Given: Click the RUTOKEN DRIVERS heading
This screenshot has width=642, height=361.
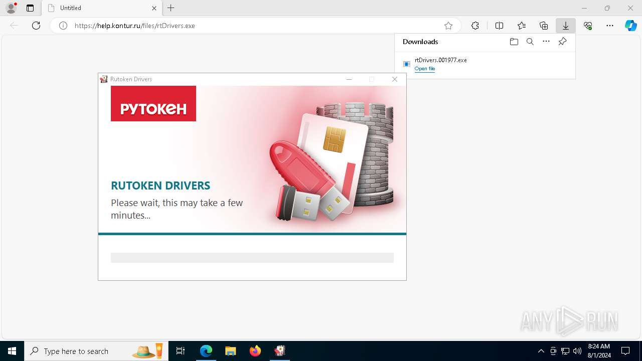Looking at the screenshot, I should [160, 186].
